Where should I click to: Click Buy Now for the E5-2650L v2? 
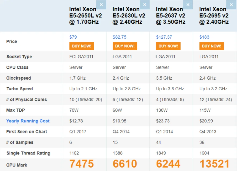click(82, 46)
